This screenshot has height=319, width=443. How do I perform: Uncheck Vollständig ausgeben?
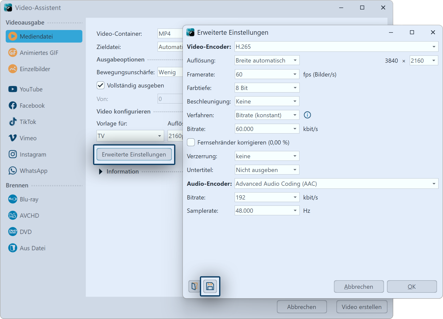101,85
